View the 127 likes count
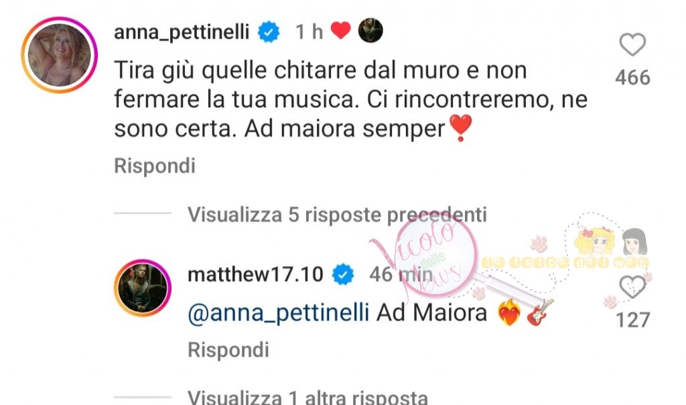Viewport: 686px width, 405px height. (x=632, y=320)
